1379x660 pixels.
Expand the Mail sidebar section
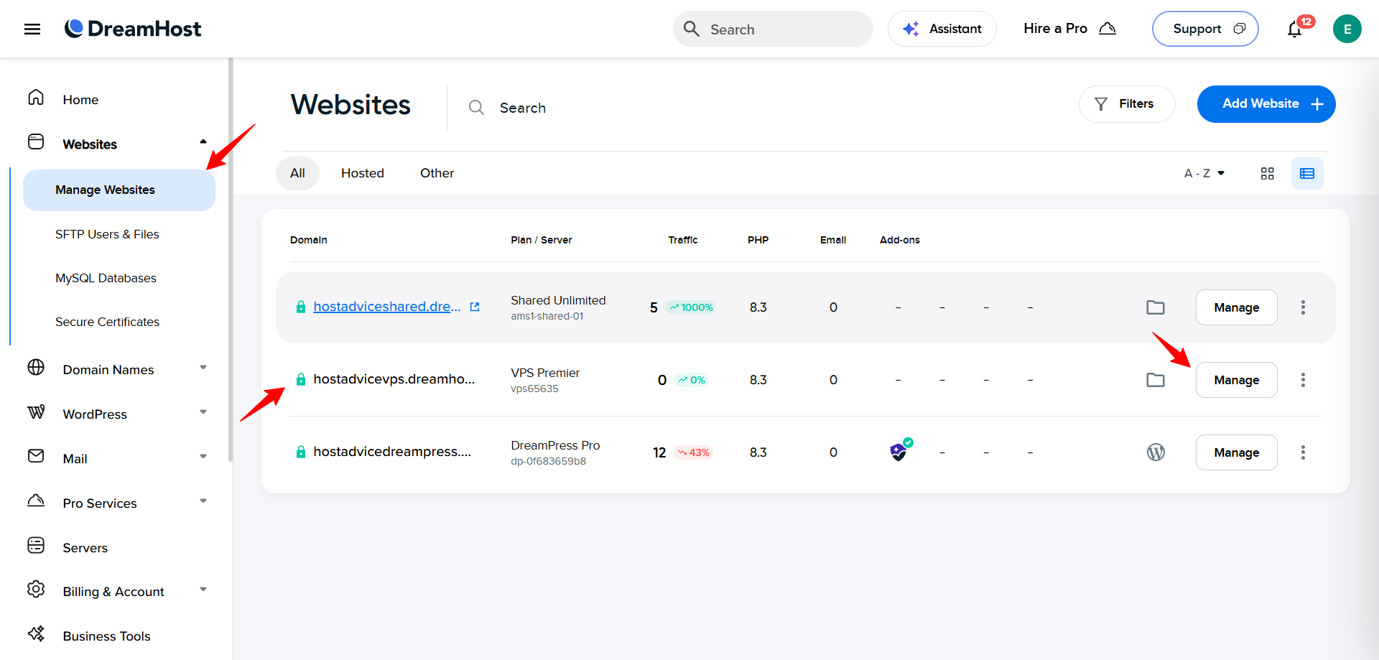(203, 457)
